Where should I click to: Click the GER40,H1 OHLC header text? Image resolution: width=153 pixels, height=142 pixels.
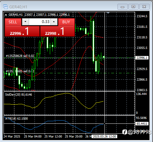click(39, 15)
